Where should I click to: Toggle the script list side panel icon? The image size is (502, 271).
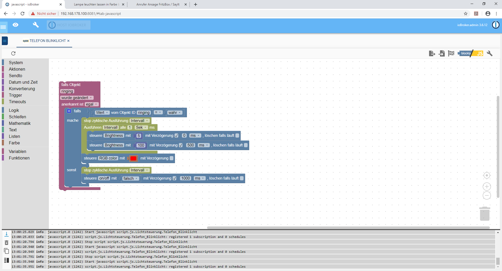5,41
